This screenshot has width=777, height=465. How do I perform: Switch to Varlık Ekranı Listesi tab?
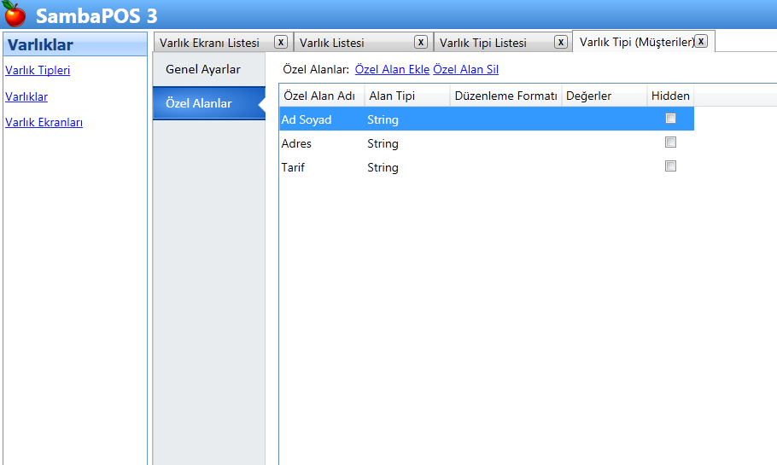coord(209,43)
